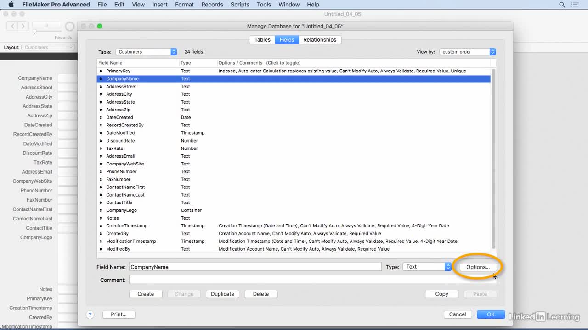Open the Layout Customers dropdown
Screen dimensions: 588x330
[48, 47]
